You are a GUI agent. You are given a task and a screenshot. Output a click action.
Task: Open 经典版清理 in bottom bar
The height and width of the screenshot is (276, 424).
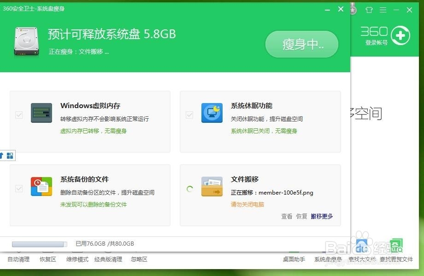point(108,259)
